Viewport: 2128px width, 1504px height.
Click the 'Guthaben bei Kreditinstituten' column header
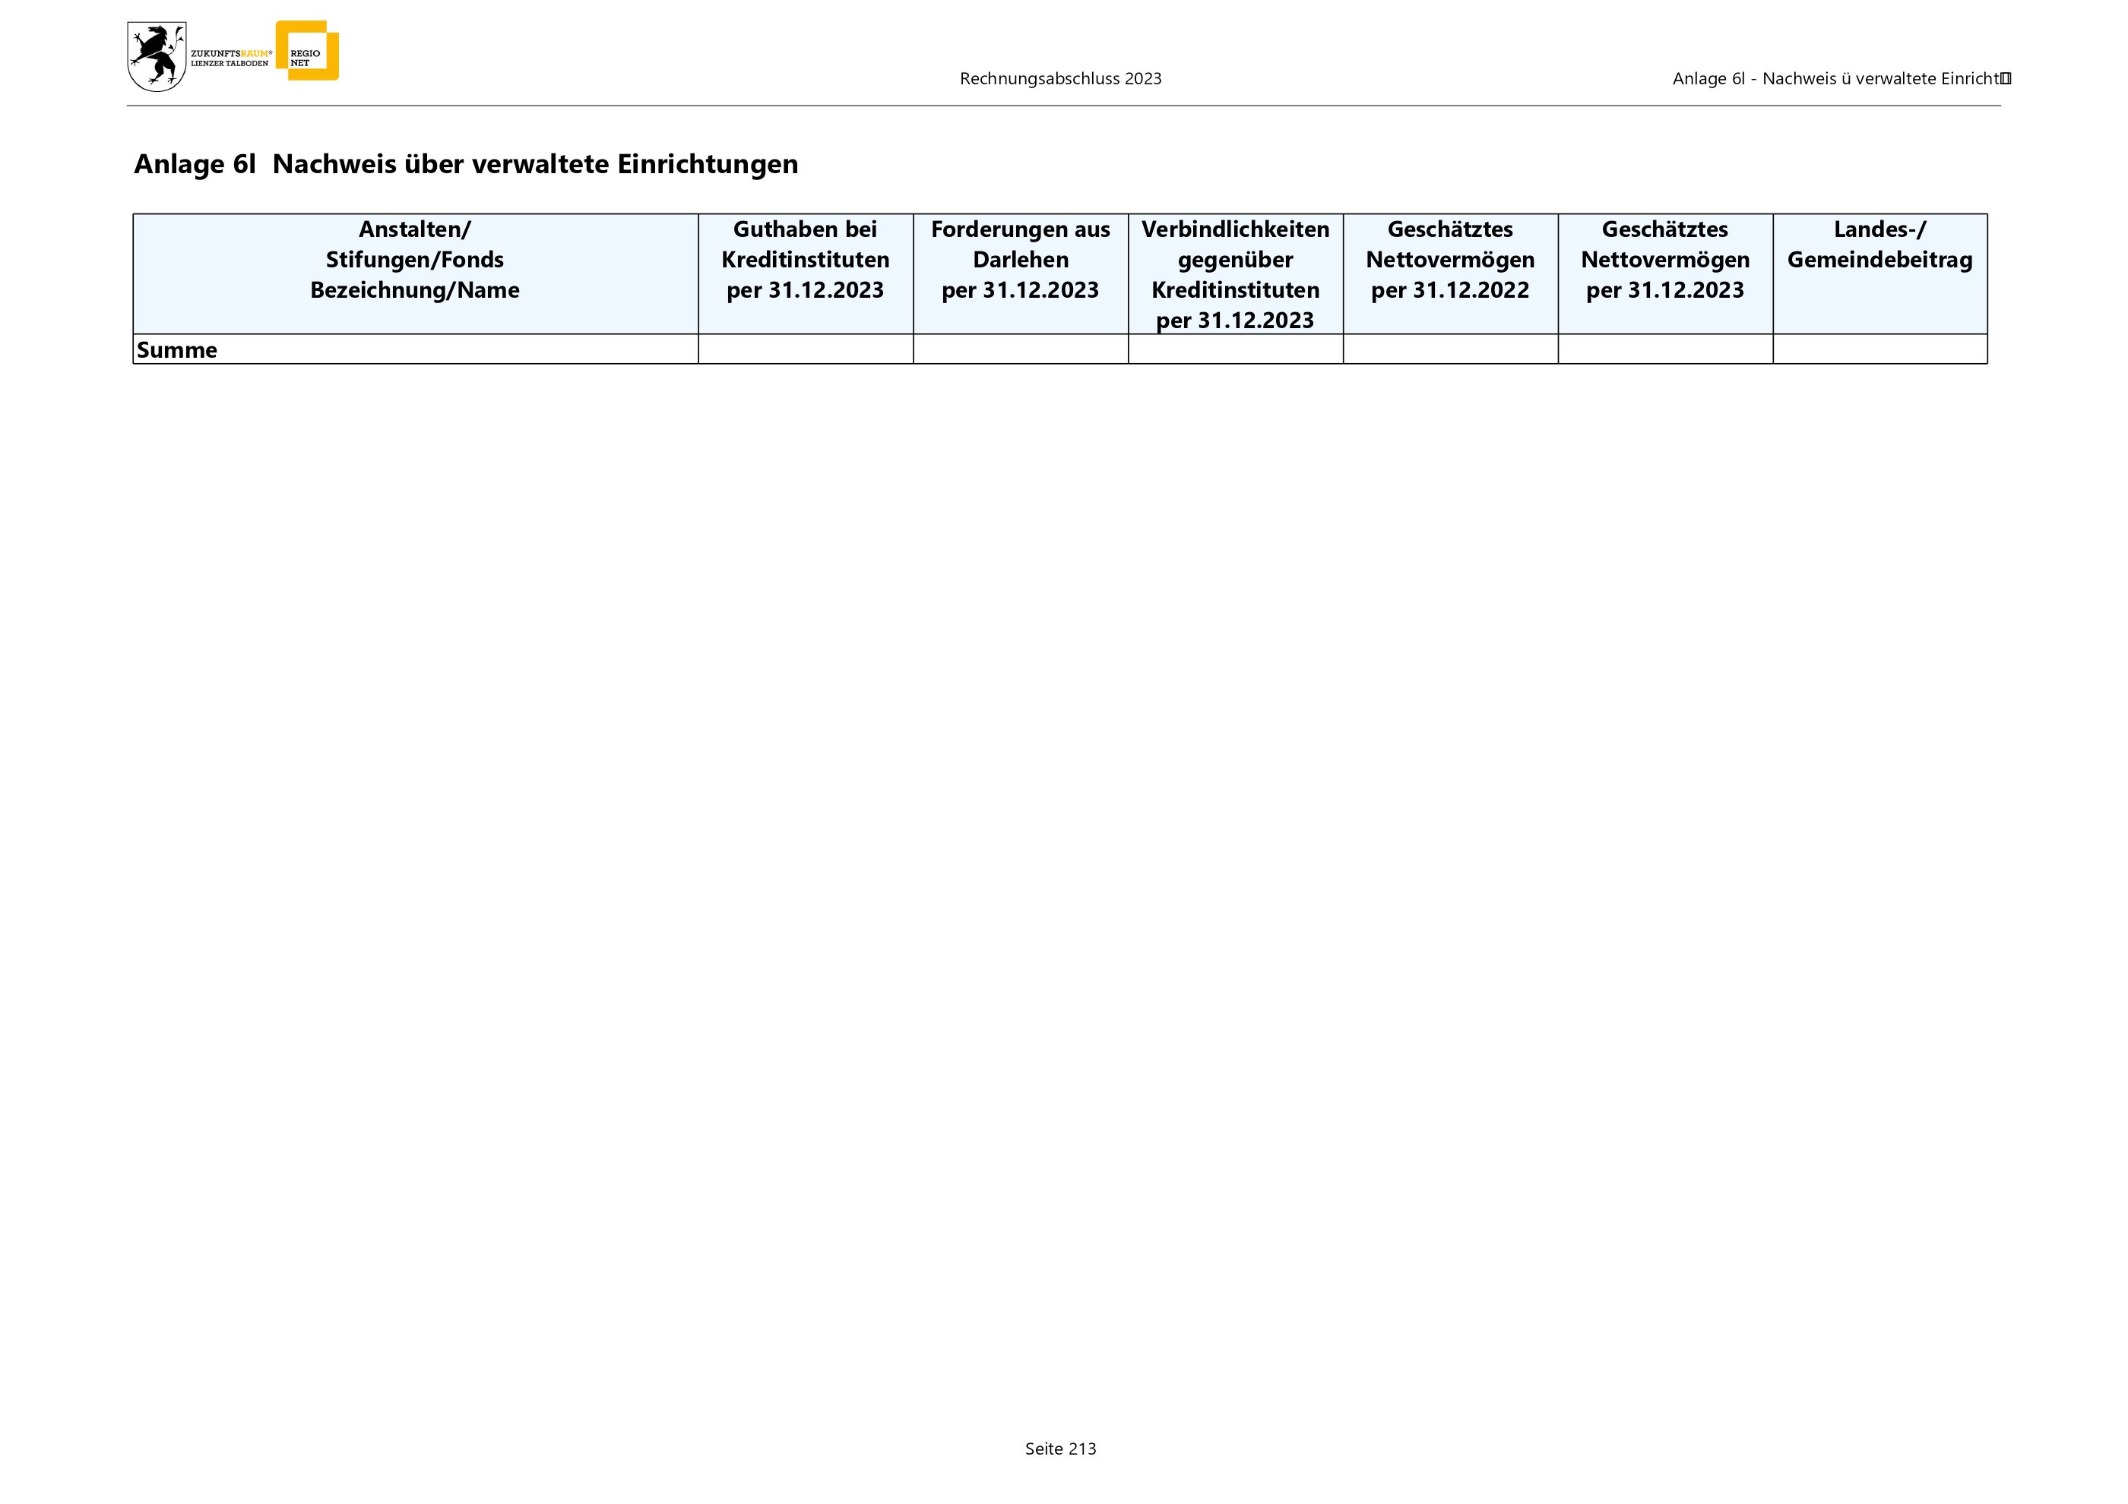pos(805,261)
